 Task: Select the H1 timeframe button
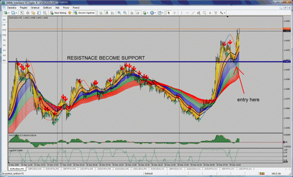(x=4, y=40)
